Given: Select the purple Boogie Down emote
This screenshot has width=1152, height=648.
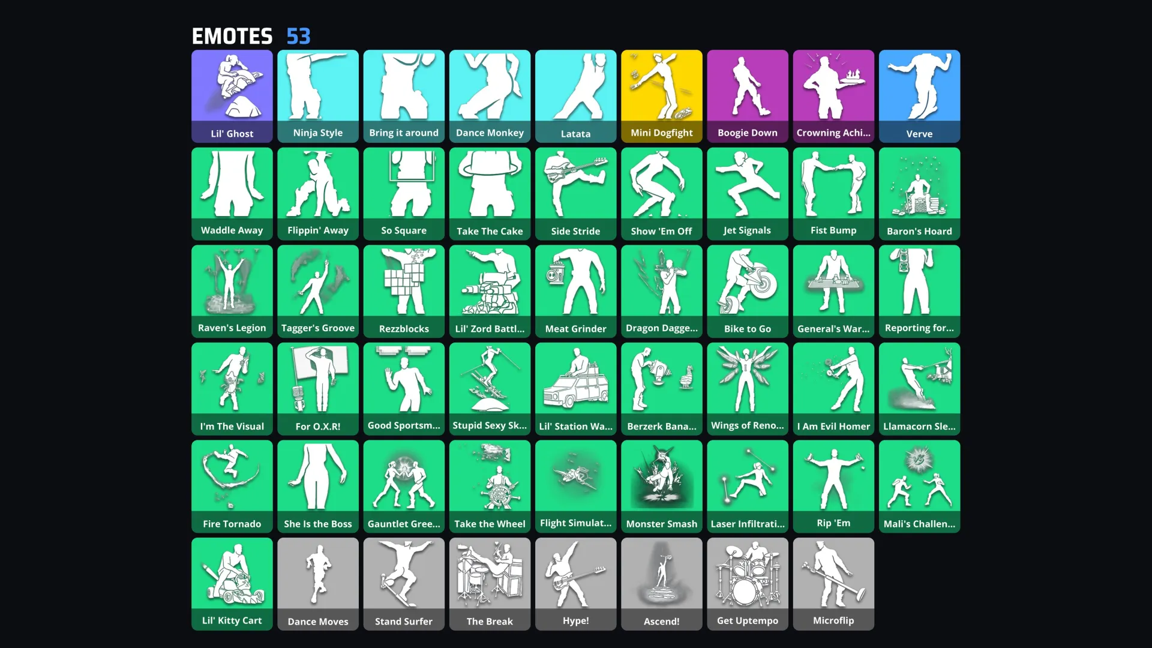Looking at the screenshot, I should [x=748, y=96].
